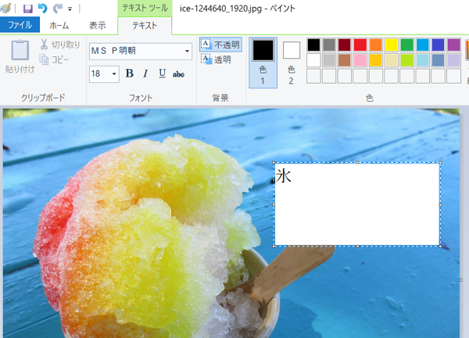Pick the brown color swatch
Image resolution: width=469 pixels, height=338 pixels.
pyautogui.click(x=345, y=60)
